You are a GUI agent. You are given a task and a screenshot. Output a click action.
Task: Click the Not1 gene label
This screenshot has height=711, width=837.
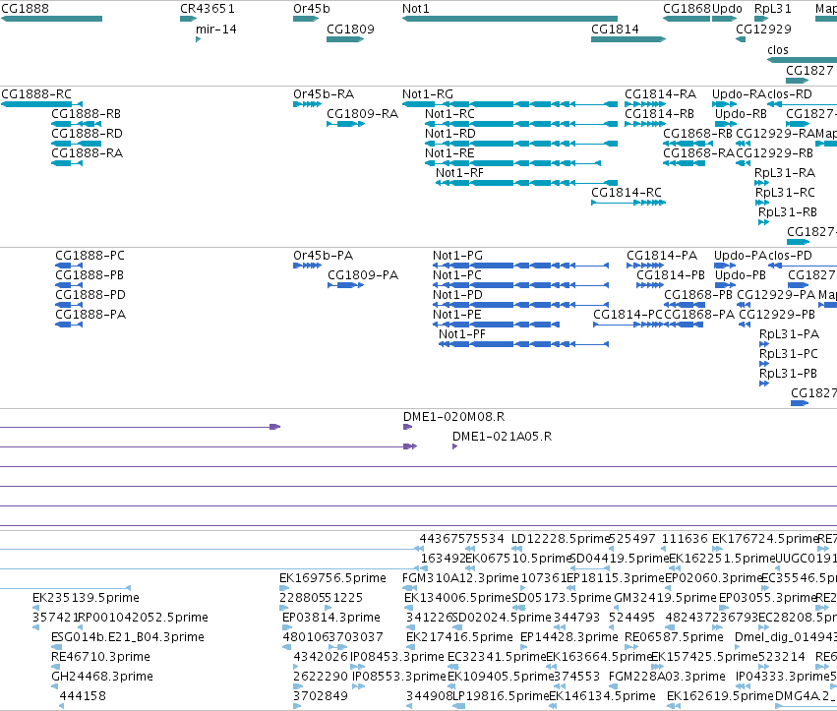[x=416, y=9]
